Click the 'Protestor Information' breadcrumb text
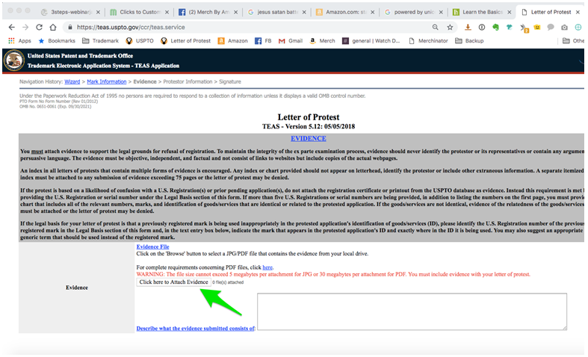Screen dimensions: 588x357 [x=188, y=81]
